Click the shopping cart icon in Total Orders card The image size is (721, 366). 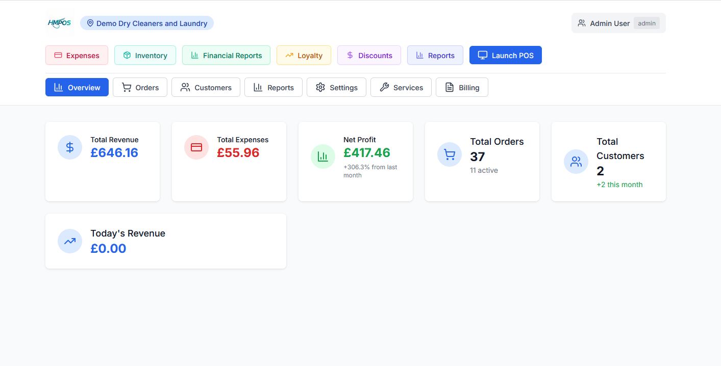click(450, 154)
